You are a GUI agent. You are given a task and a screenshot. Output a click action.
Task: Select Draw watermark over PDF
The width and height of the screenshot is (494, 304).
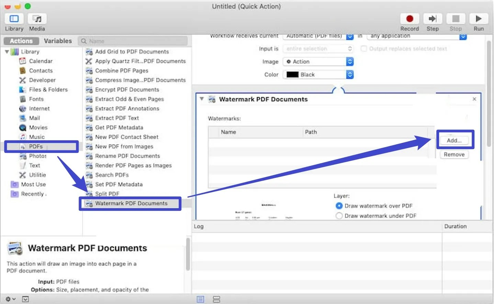tap(339, 206)
